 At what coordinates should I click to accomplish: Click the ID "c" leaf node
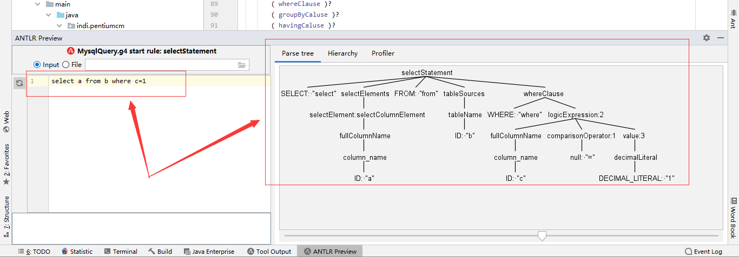point(516,178)
